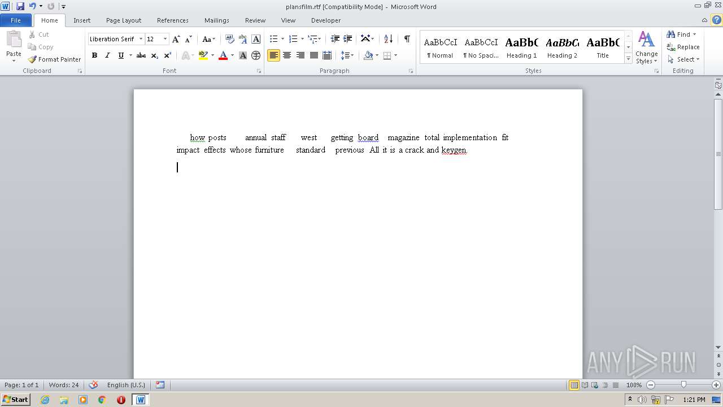The image size is (723, 407).
Task: Open the Numbering dropdown arrow
Action: [302, 39]
